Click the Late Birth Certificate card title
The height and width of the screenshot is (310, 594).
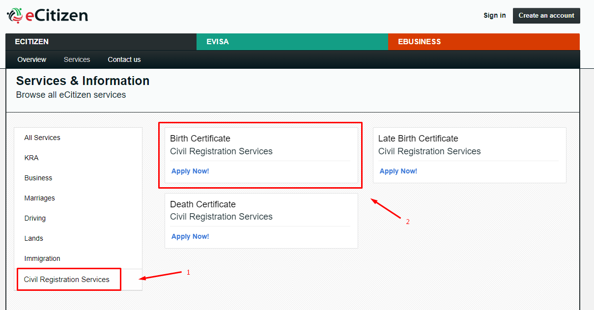[x=418, y=139]
